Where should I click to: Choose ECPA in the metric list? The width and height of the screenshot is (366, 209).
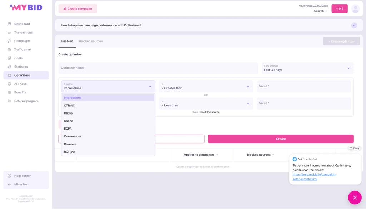tap(108, 128)
